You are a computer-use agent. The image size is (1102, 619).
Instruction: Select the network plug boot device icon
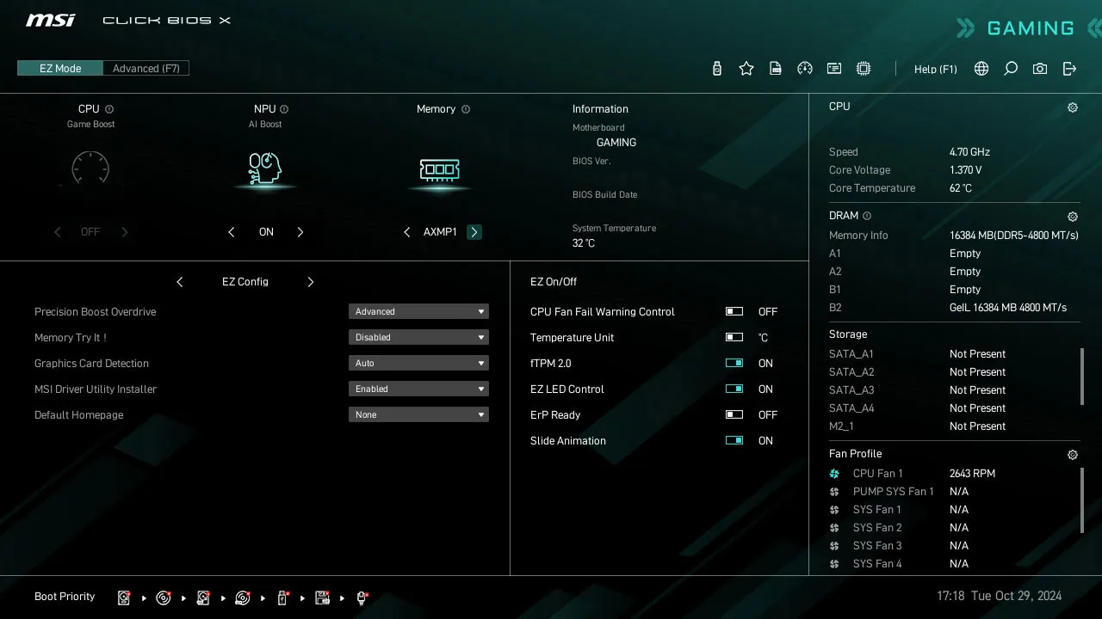pos(362,598)
